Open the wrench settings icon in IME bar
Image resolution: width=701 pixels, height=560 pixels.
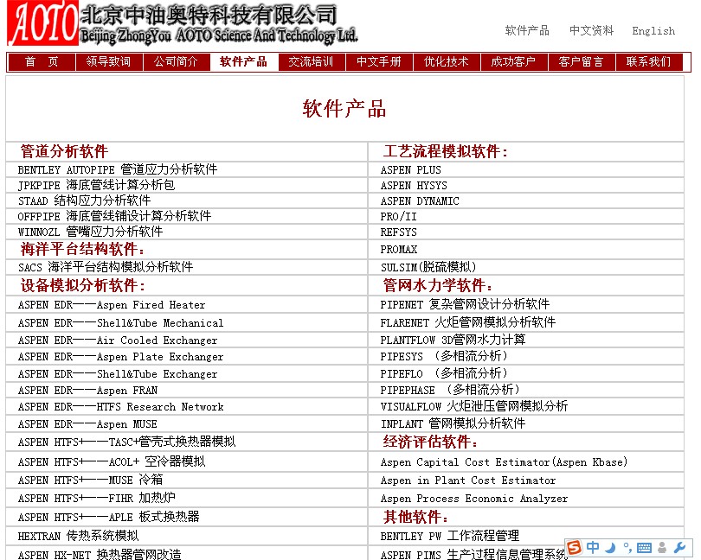click(x=679, y=548)
